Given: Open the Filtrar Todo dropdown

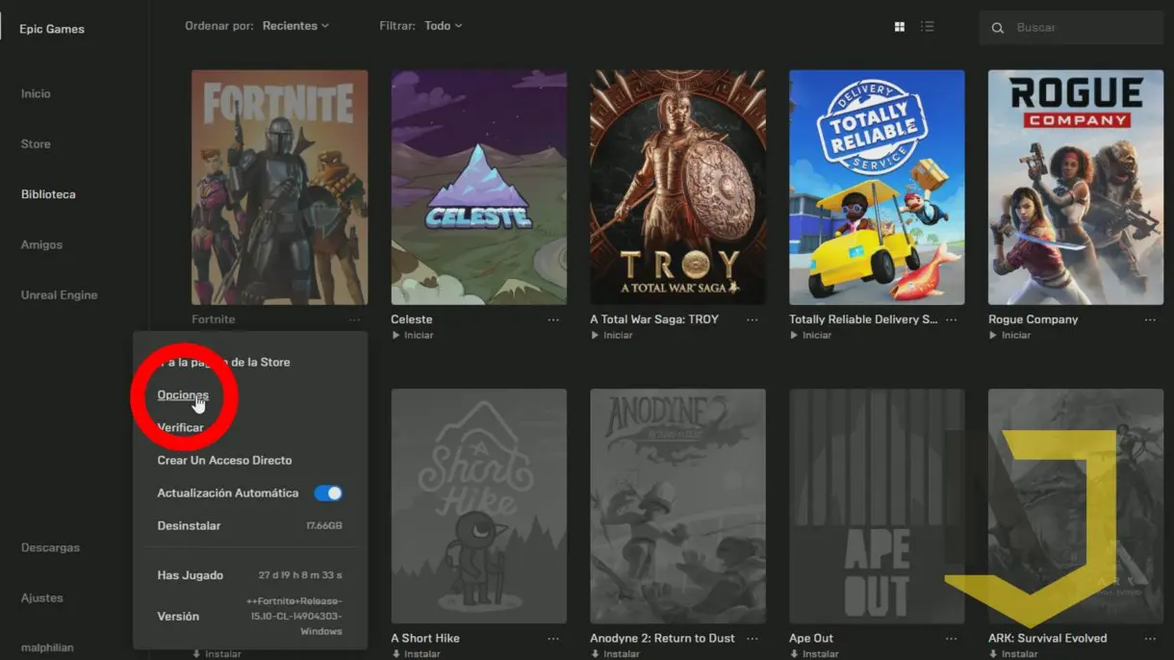Looking at the screenshot, I should tap(443, 26).
